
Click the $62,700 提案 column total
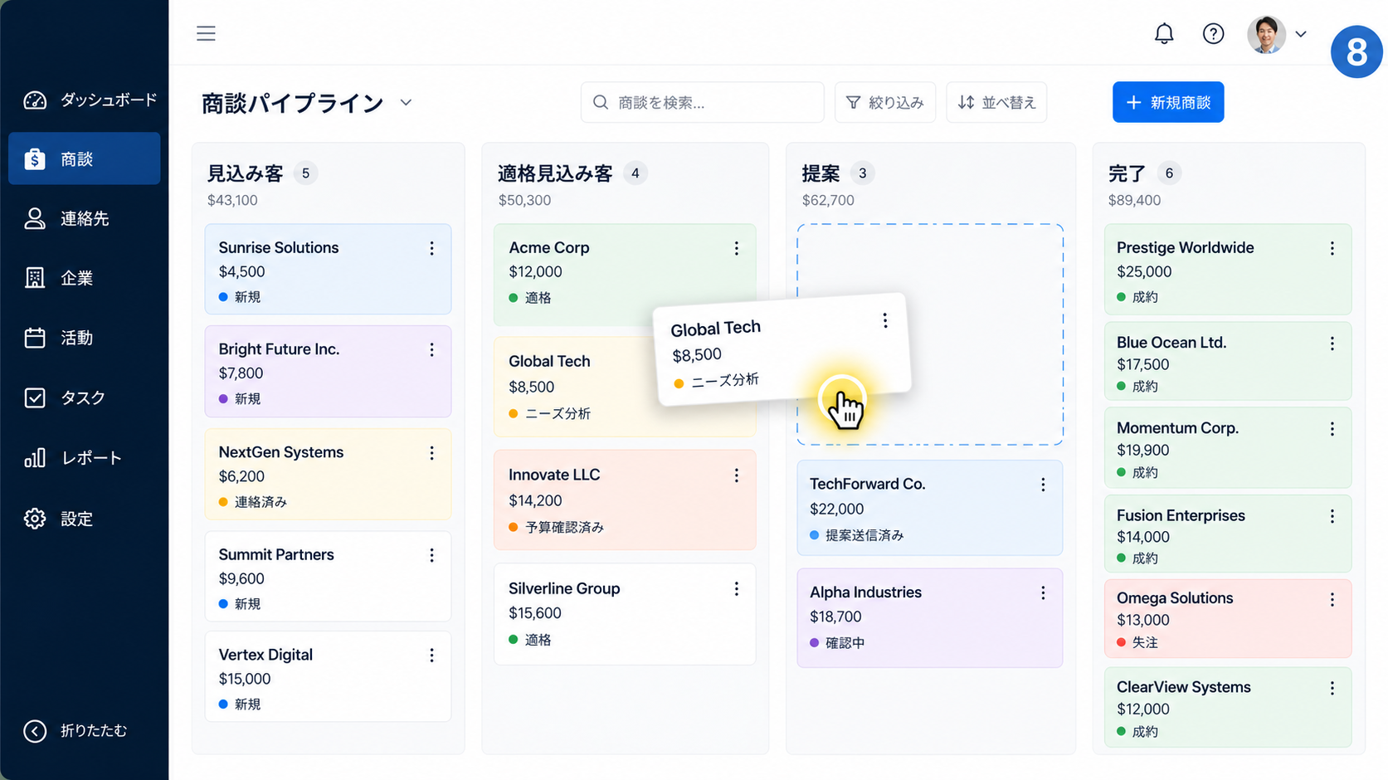coord(828,200)
